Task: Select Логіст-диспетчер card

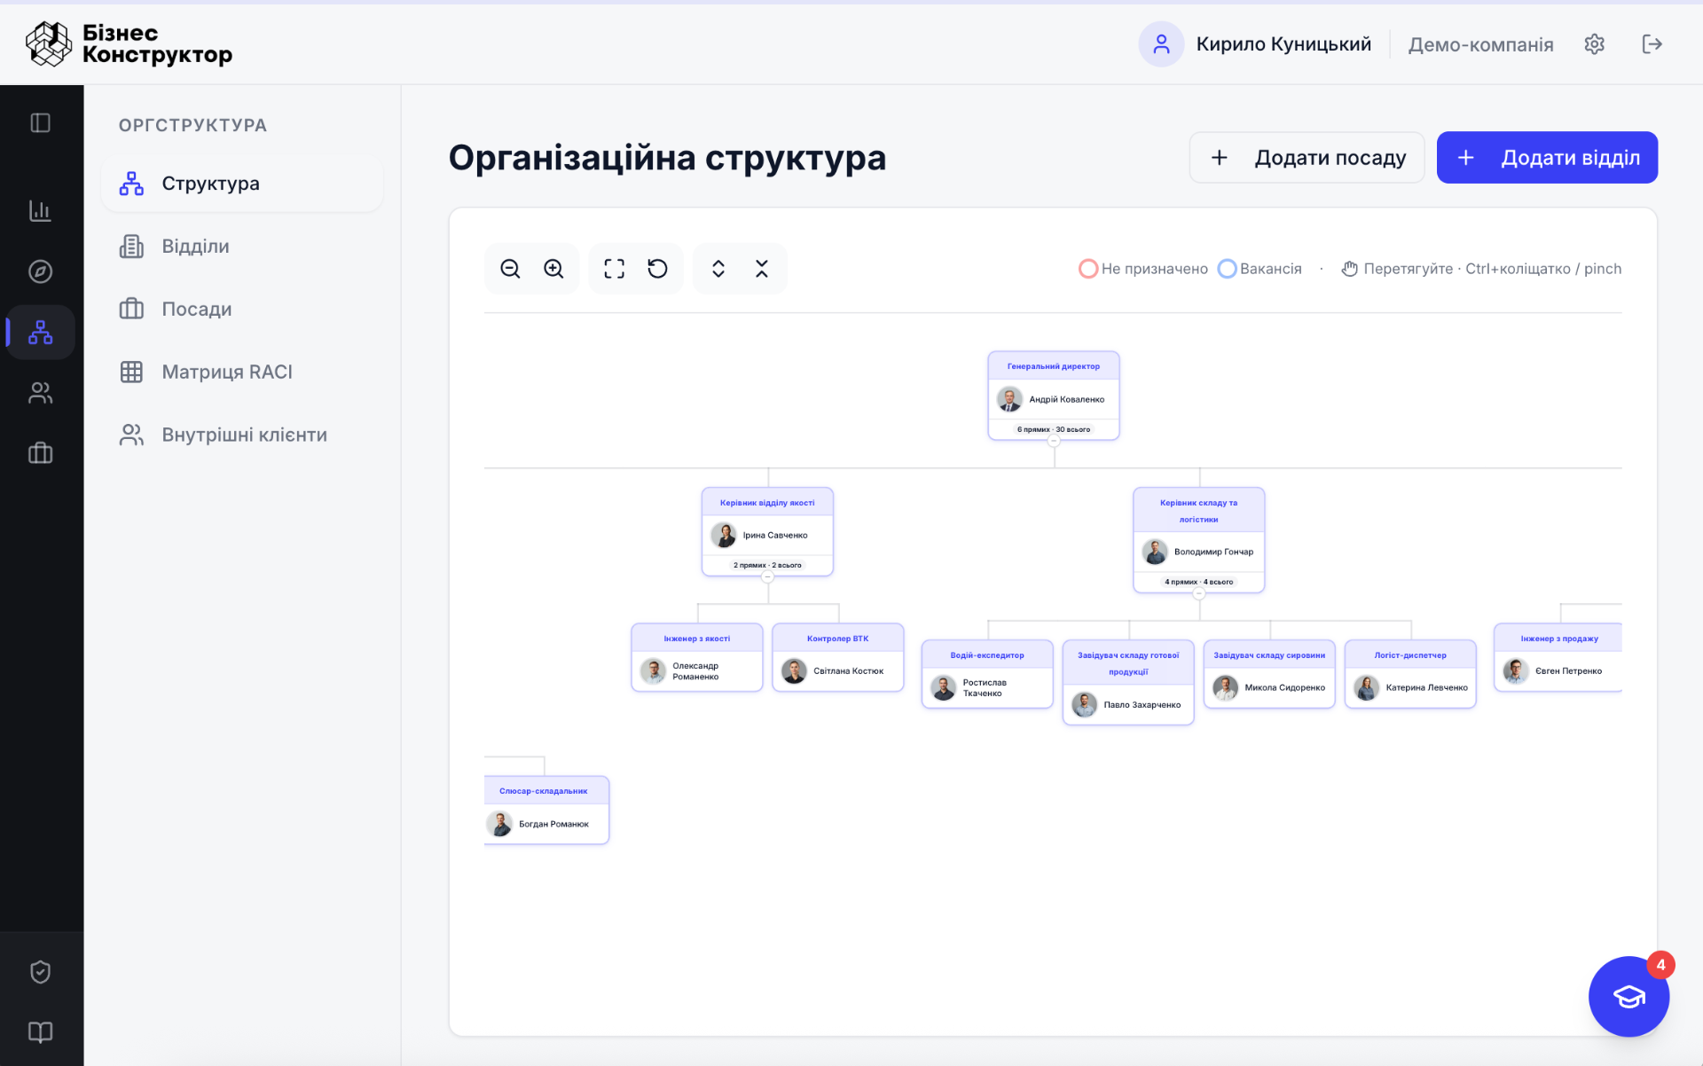Action: (x=1410, y=674)
